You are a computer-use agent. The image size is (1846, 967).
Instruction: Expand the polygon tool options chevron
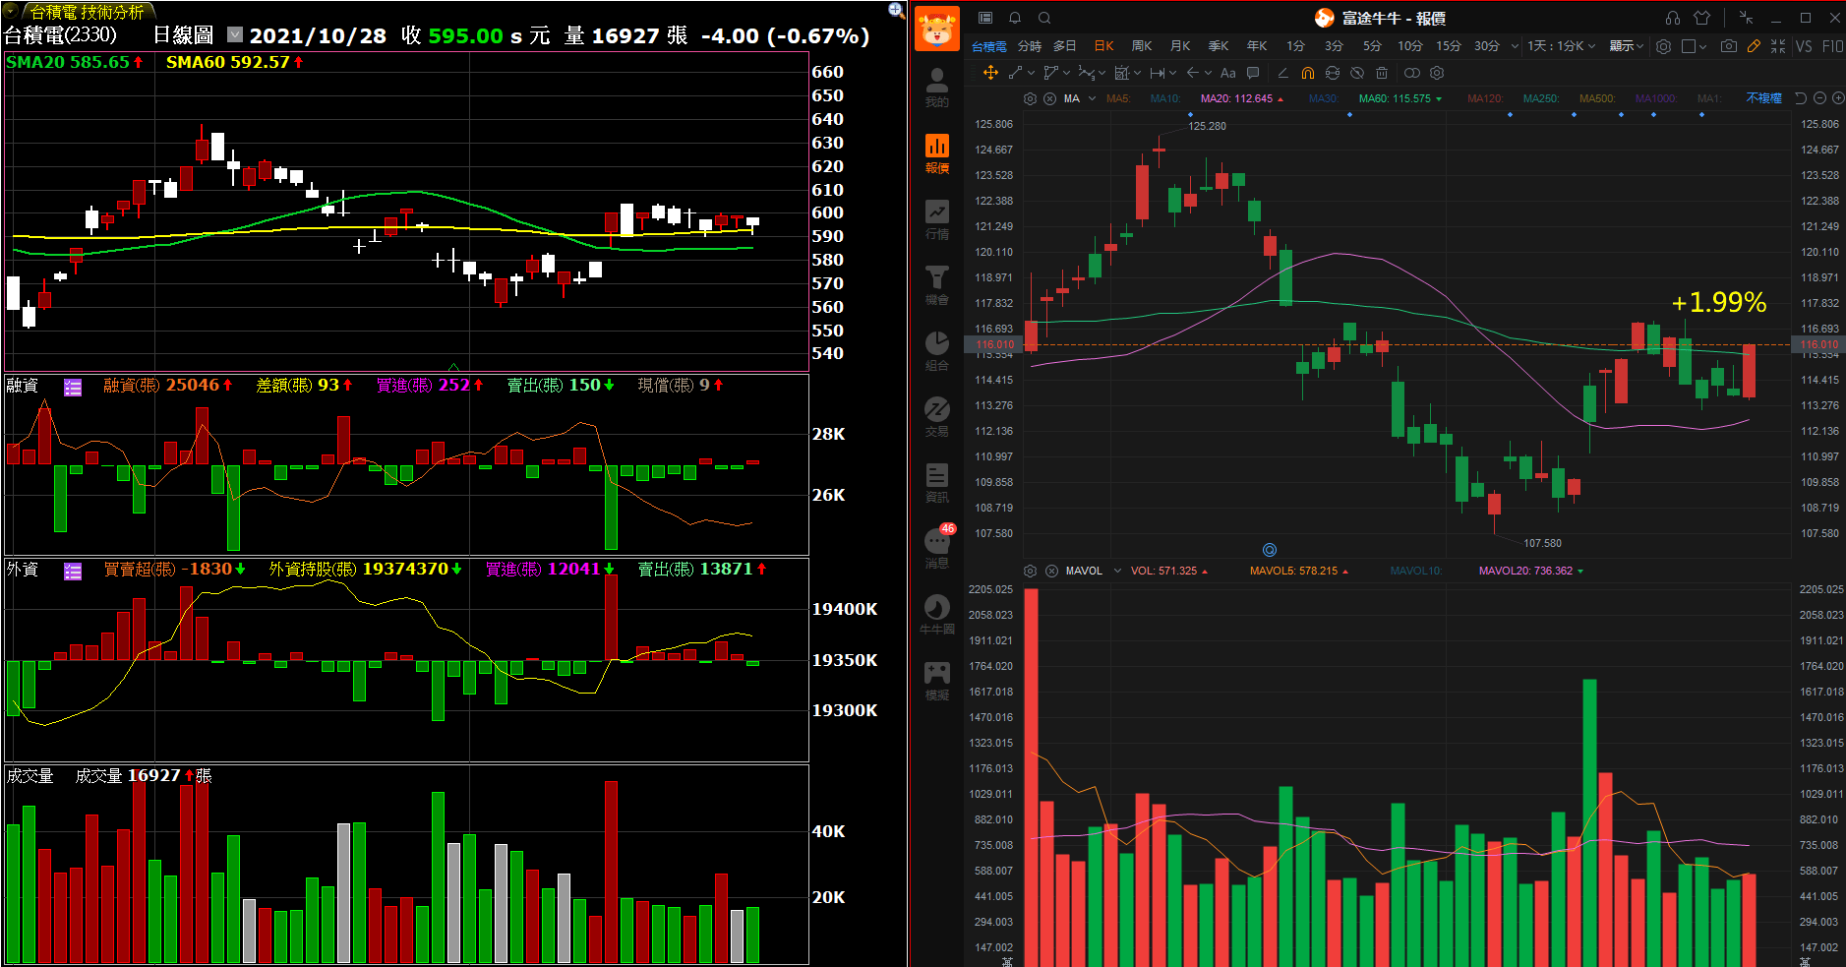pyautogui.click(x=1066, y=73)
